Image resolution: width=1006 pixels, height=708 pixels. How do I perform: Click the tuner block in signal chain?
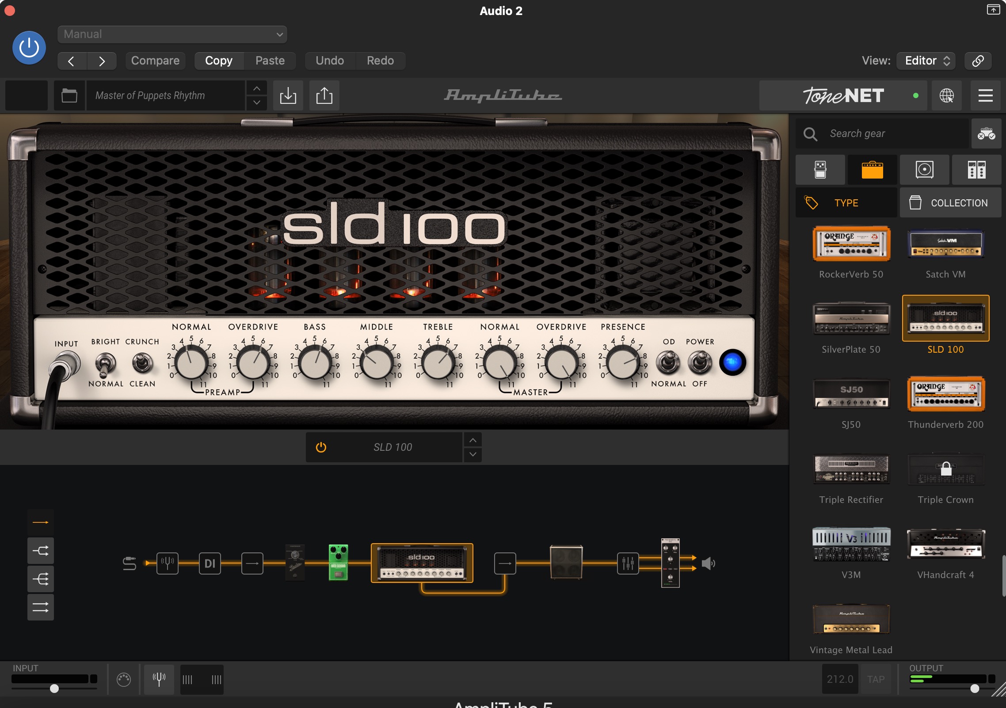tap(168, 563)
